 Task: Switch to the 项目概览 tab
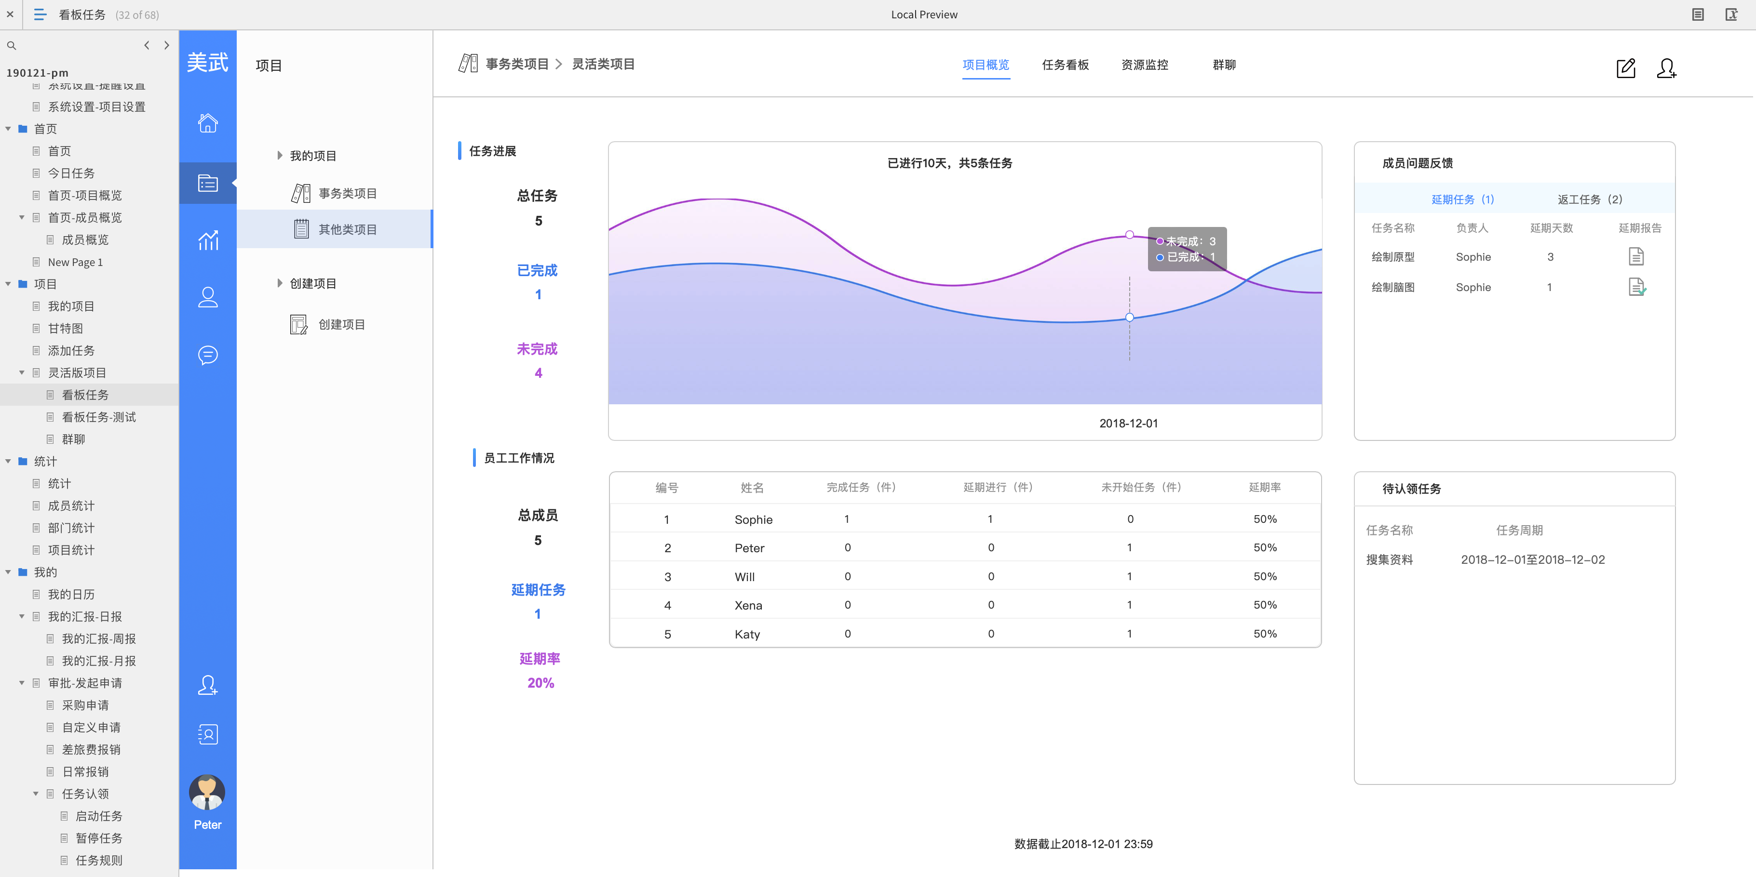pos(986,65)
